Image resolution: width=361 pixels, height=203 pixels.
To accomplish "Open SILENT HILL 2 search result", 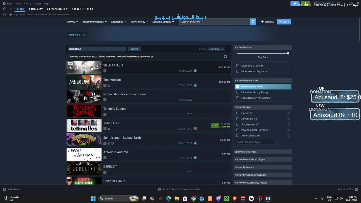I will coord(149,67).
